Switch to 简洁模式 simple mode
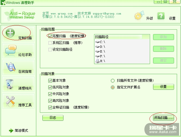This screenshot has width=181, height=137. (18, 131)
